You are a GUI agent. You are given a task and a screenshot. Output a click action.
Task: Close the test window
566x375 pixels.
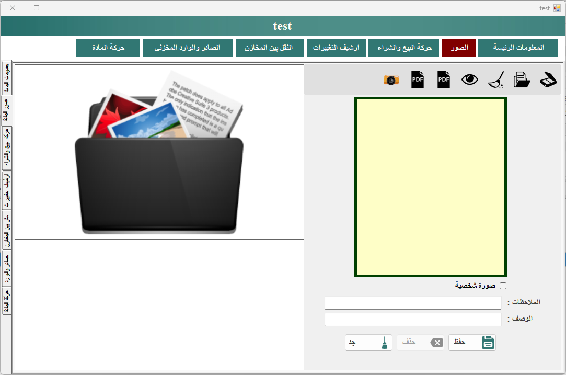pyautogui.click(x=13, y=8)
